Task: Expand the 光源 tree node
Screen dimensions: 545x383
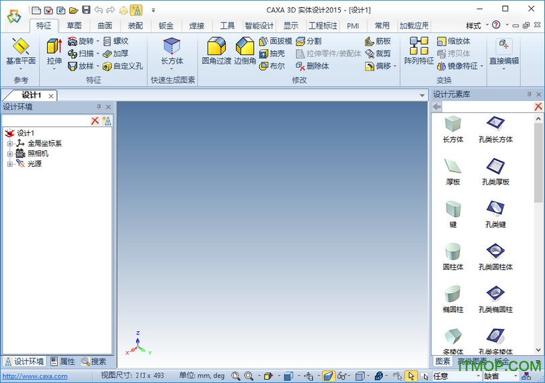Action: [x=10, y=164]
